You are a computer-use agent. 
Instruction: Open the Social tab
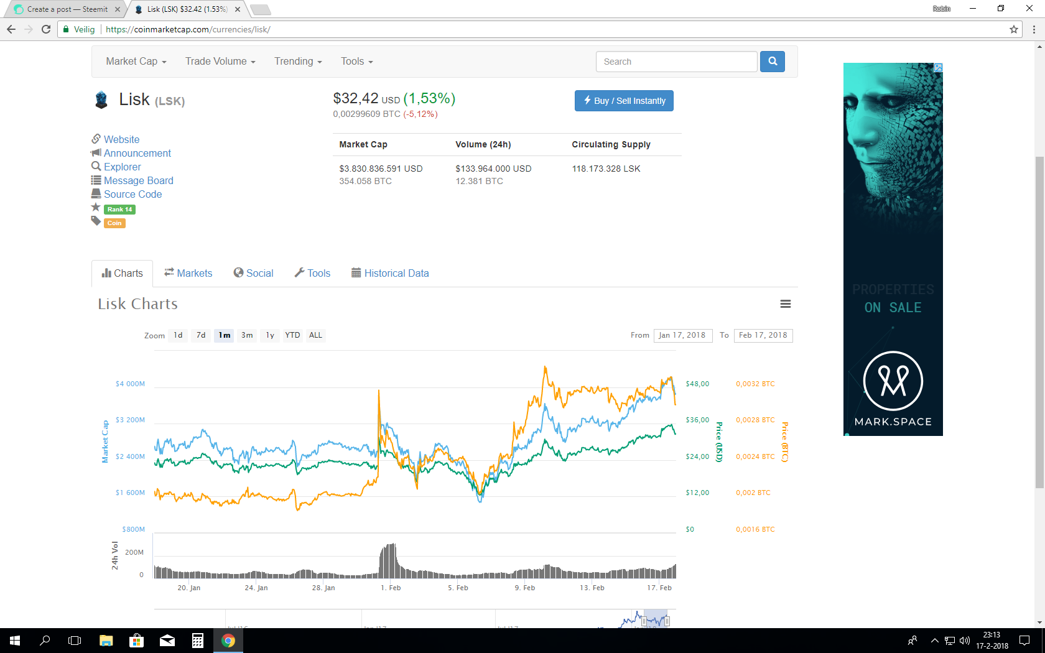click(x=253, y=273)
